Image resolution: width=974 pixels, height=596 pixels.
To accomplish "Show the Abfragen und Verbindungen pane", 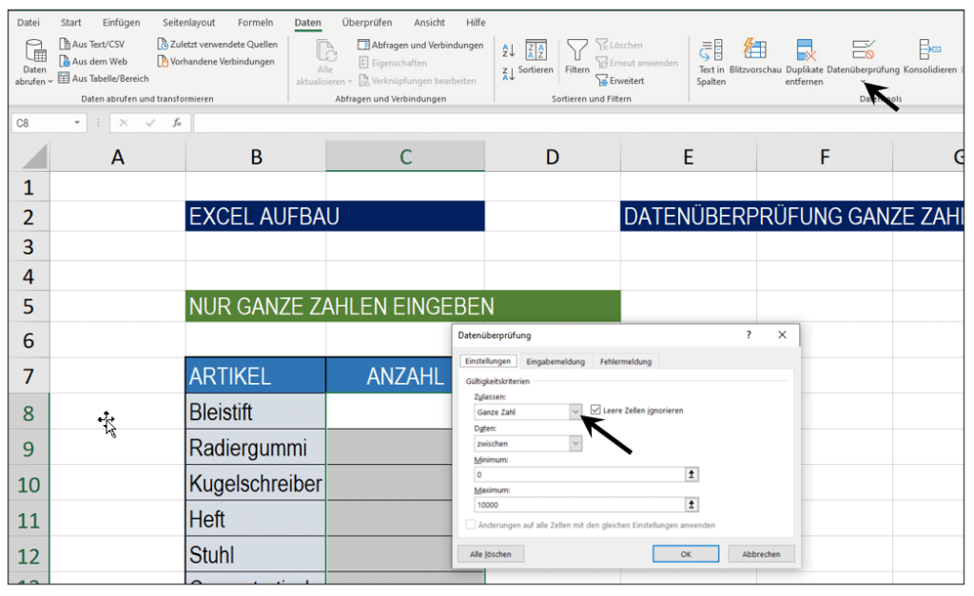I will (x=420, y=45).
